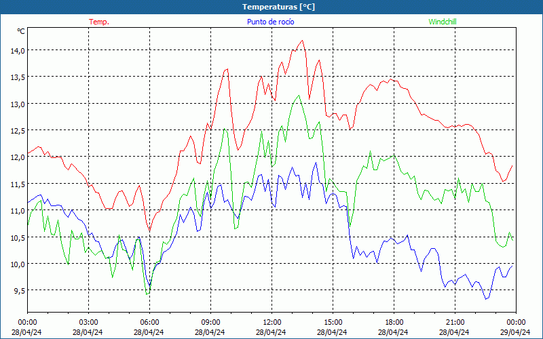543x339 pixels.
Task: Click the 29/04/24 date label
Action: [x=516, y=332]
